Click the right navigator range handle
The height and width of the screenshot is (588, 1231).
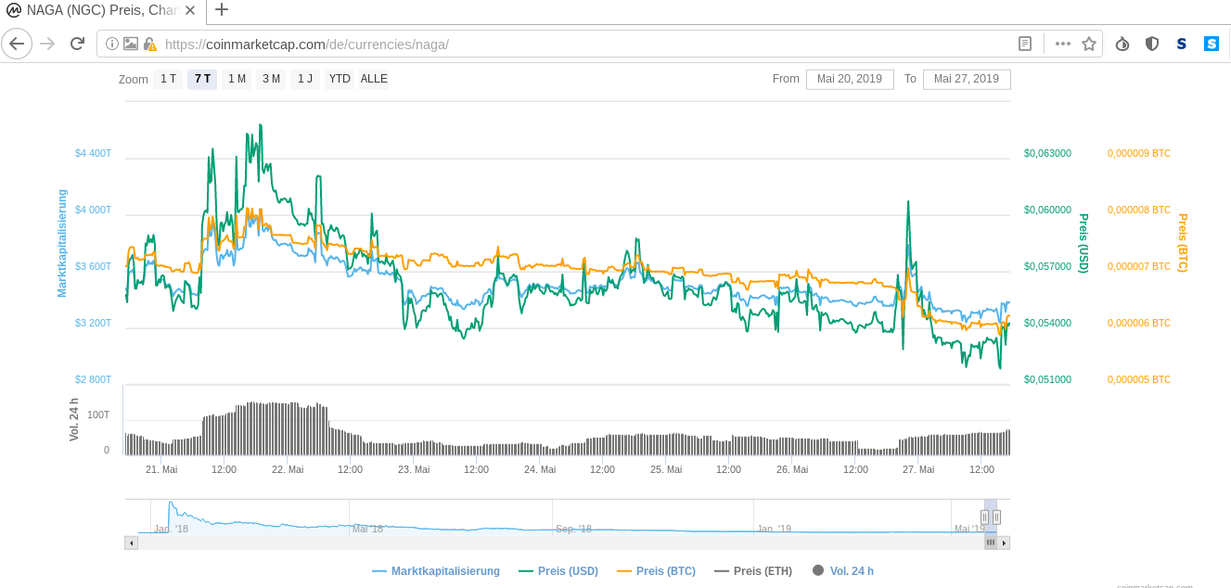tap(997, 518)
